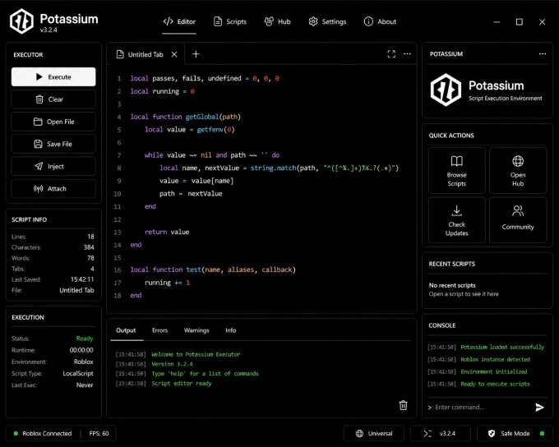Click the Ready status value
The width and height of the screenshot is (559, 447).
(85, 339)
